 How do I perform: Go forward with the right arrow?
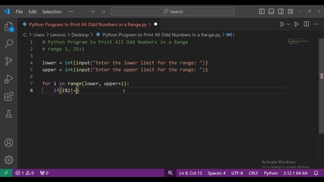103,12
